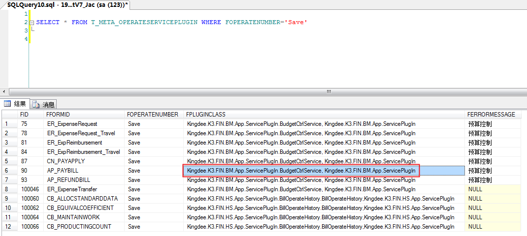Click the ER_ExpReimbursement cell
527x236 pixels.
[84, 143]
